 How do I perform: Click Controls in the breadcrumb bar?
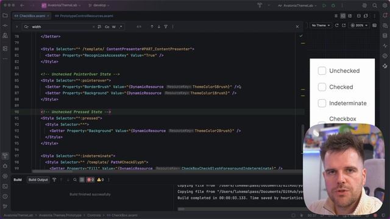pyautogui.click(x=94, y=215)
